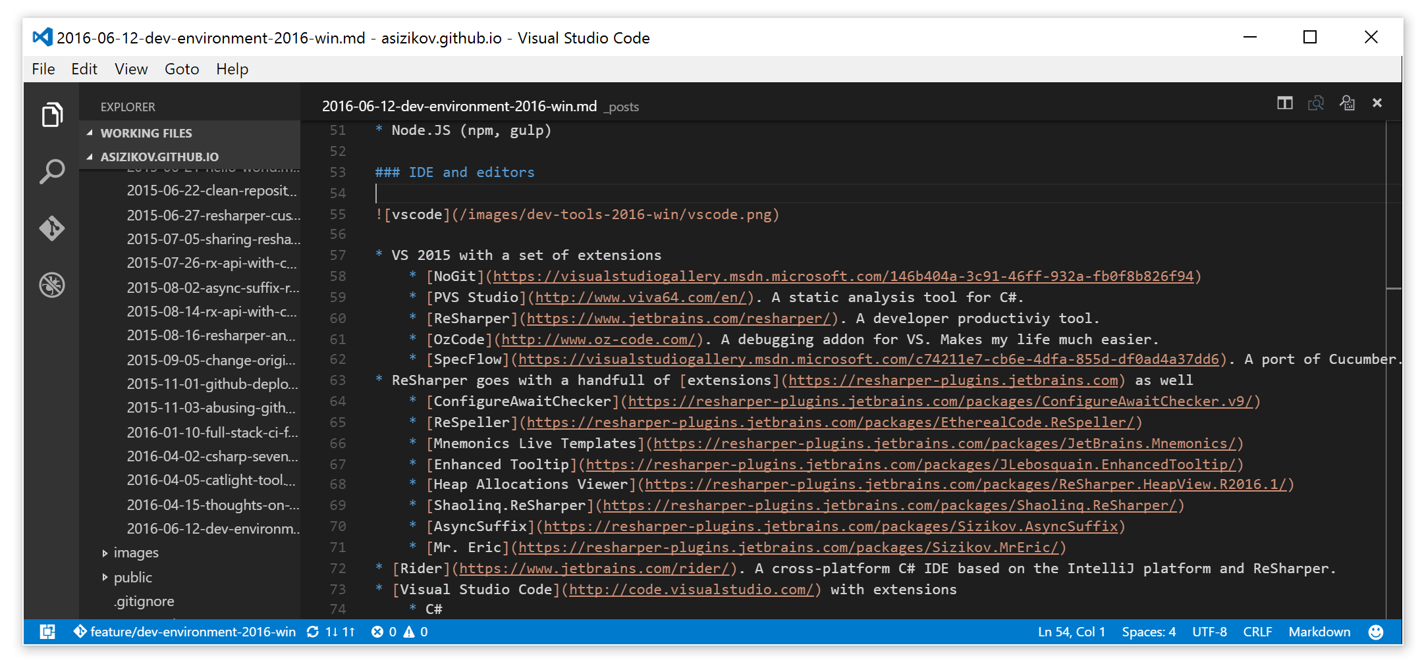Select the 2016-04-05-catlight-tool file in Explorer
Image resolution: width=1422 pixels, height=662 pixels.
tap(213, 480)
